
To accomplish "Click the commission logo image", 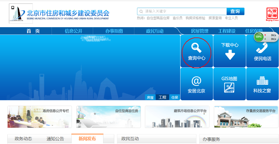I will point(21,14).
